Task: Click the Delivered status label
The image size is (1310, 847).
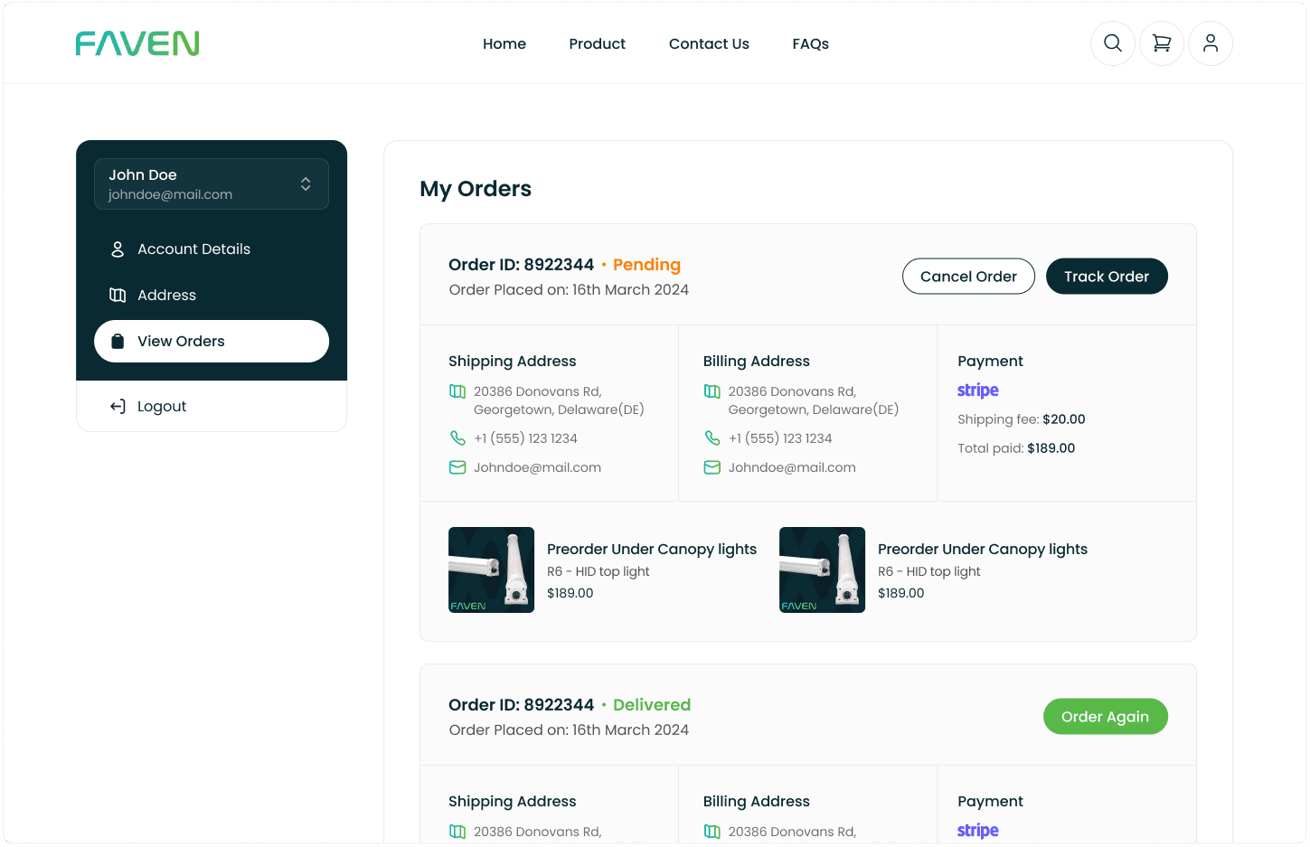Action: pyautogui.click(x=652, y=705)
